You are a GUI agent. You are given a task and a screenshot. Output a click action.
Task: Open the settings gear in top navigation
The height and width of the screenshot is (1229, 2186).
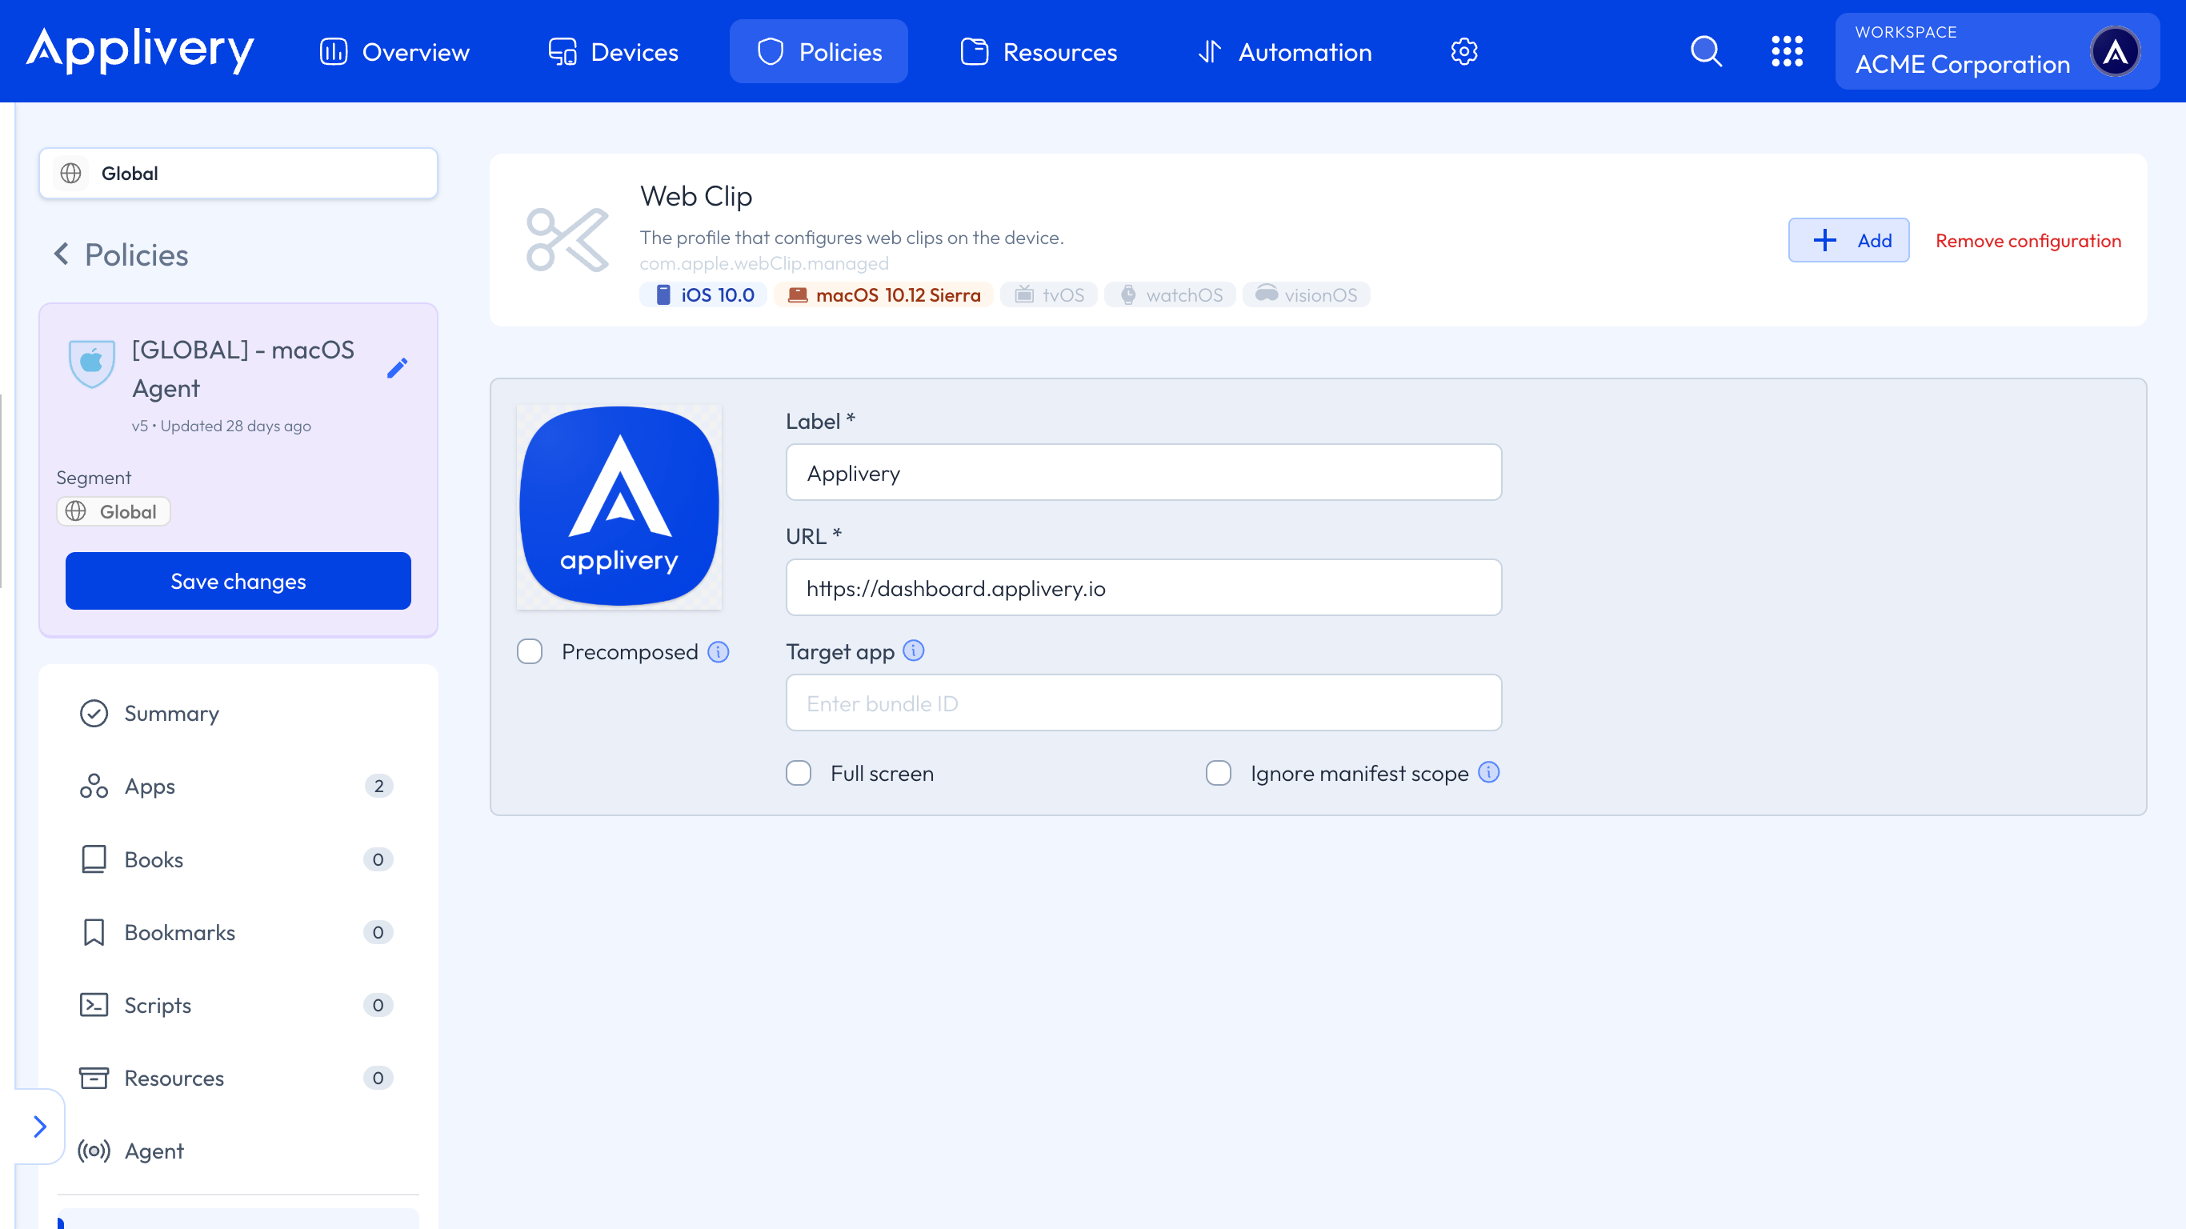tap(1463, 52)
